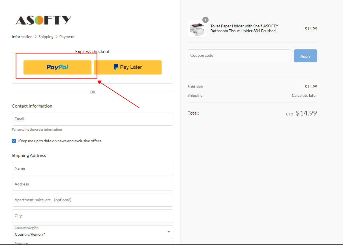Go to Shipping breadcrumb step
343x245 pixels.
click(46, 37)
